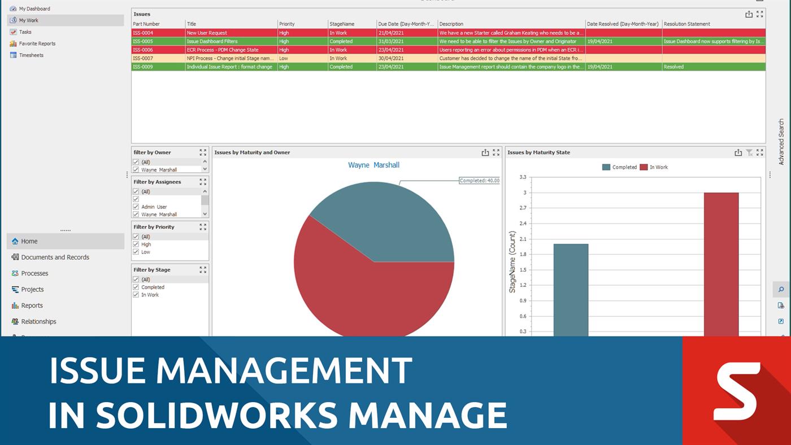Click In Work legend swatch in bar chart
The height and width of the screenshot is (445, 791).
644,167
